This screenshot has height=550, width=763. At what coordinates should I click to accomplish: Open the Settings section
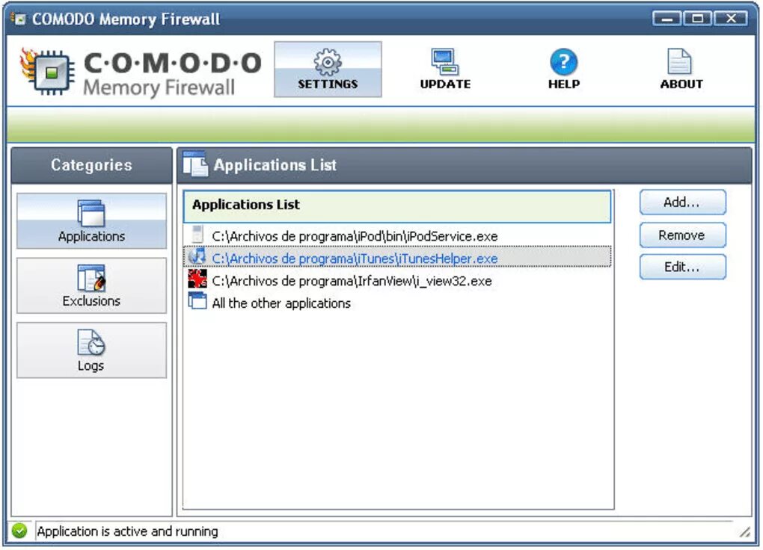328,69
